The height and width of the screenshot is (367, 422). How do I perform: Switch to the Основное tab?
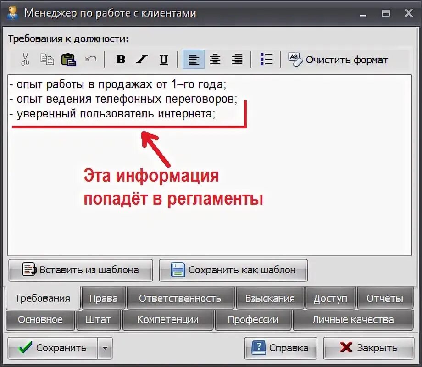pos(40,320)
